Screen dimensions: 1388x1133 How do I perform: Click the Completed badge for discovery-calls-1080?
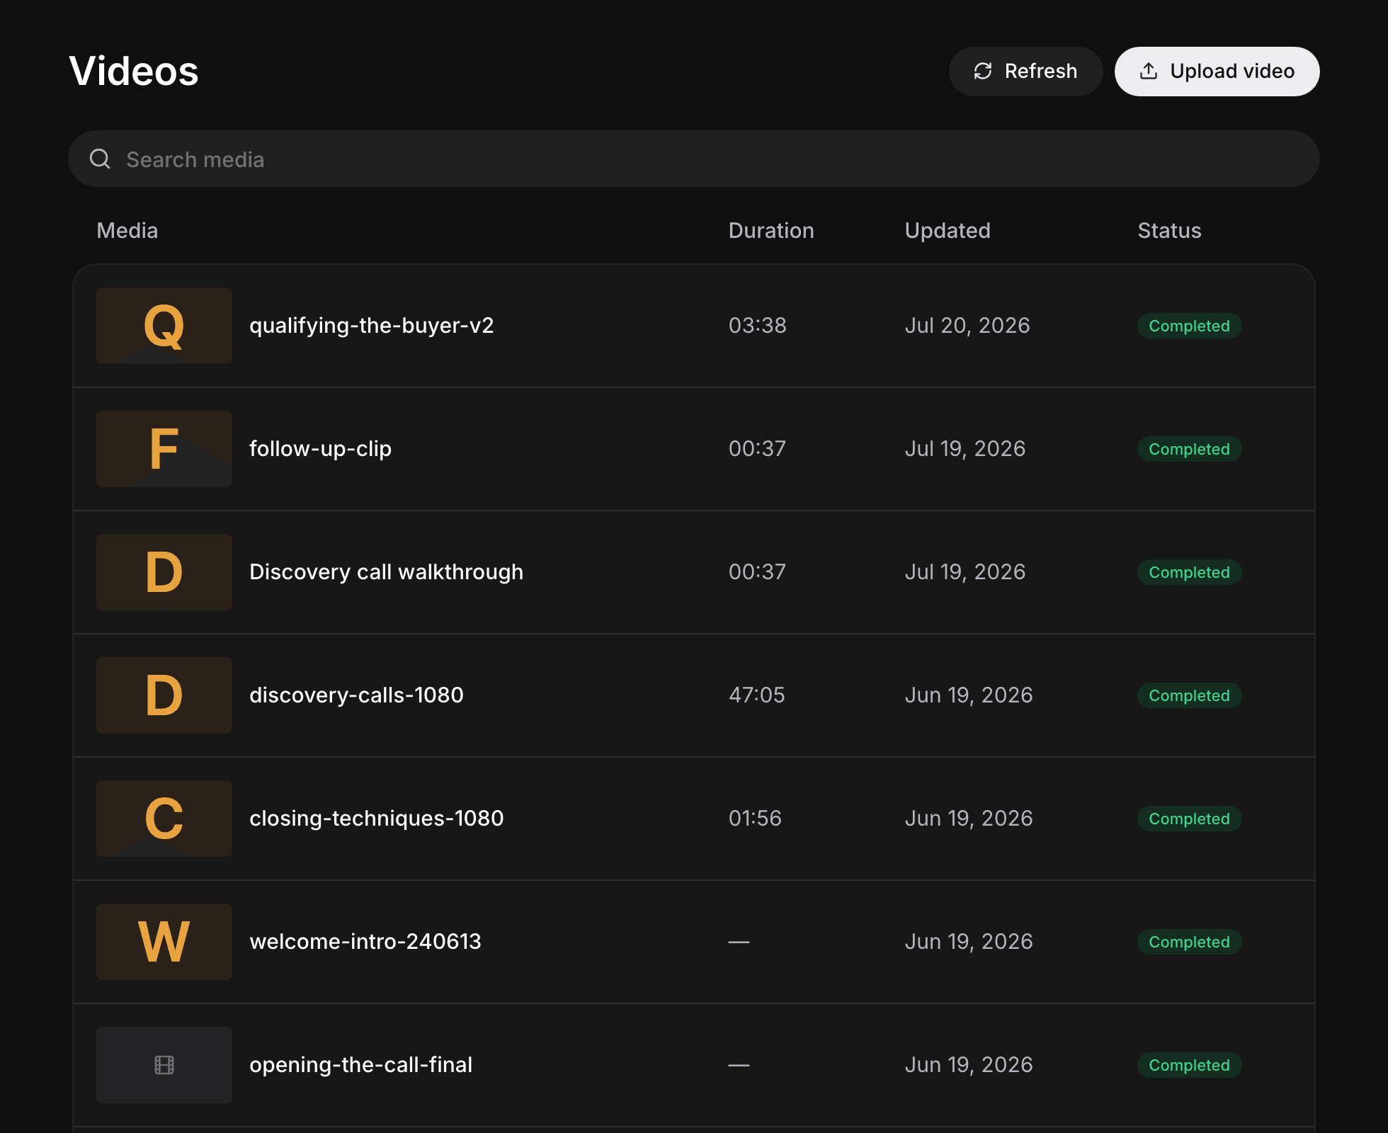[x=1189, y=695]
